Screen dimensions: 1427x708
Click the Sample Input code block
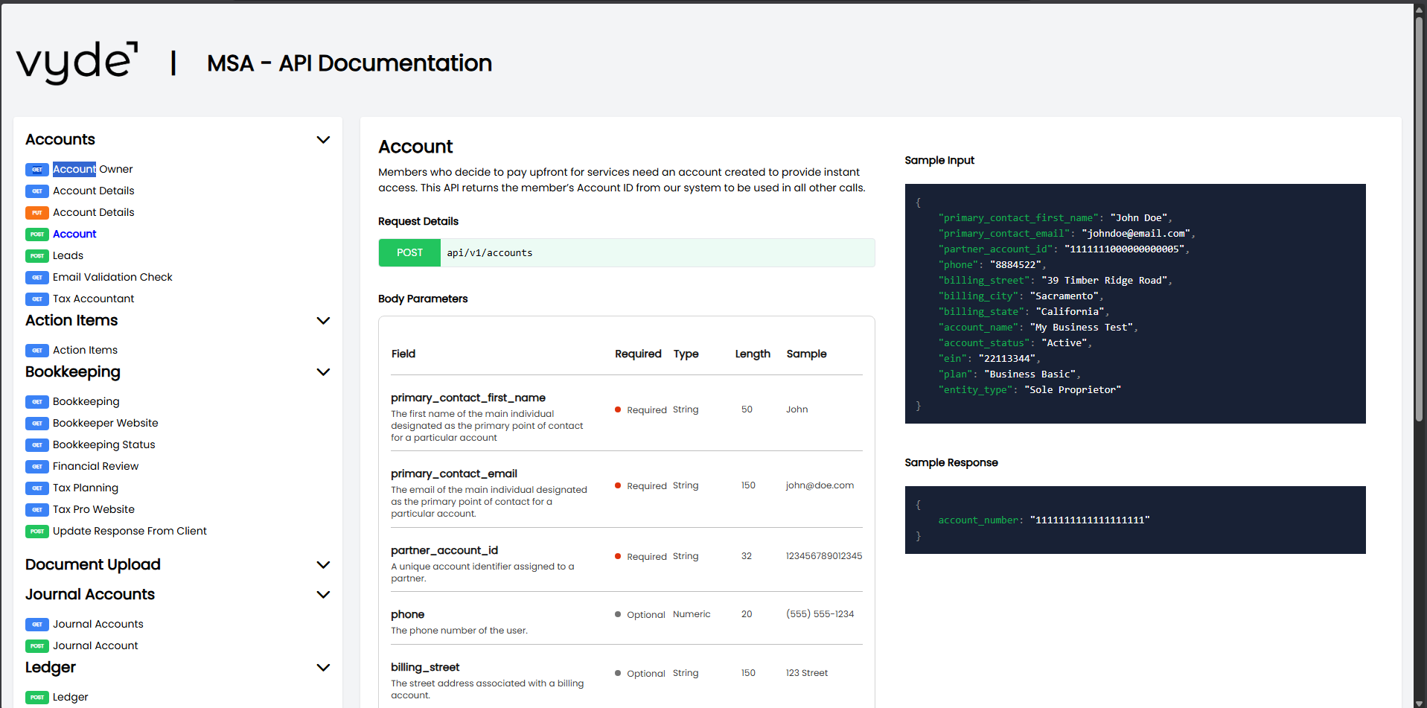point(1135,304)
